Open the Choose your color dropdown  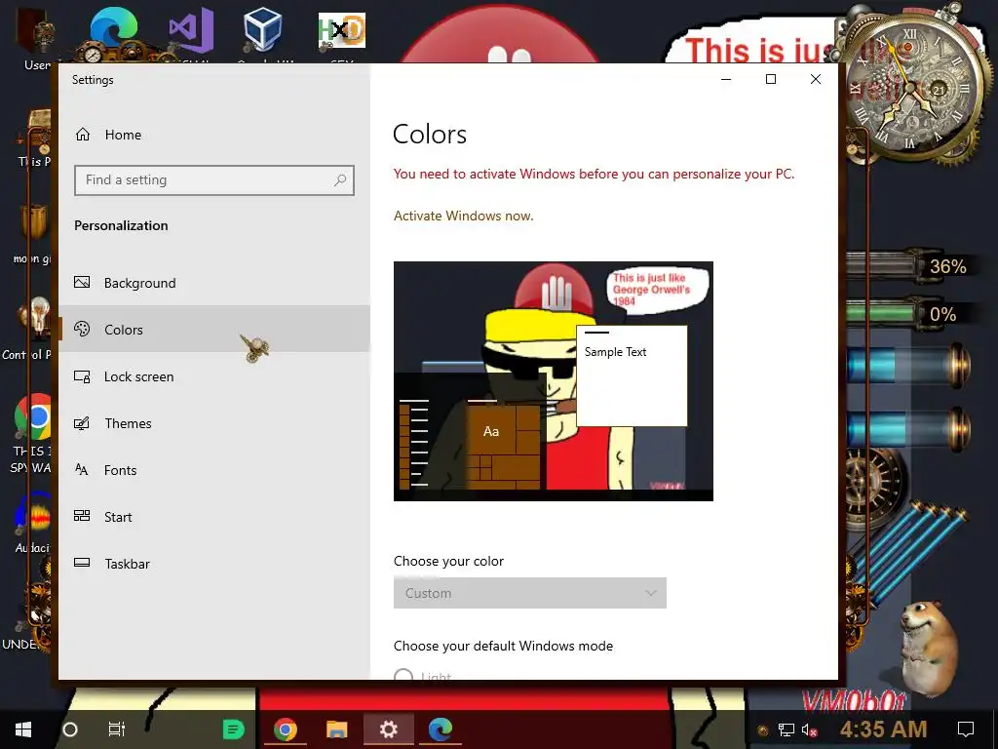(x=529, y=593)
